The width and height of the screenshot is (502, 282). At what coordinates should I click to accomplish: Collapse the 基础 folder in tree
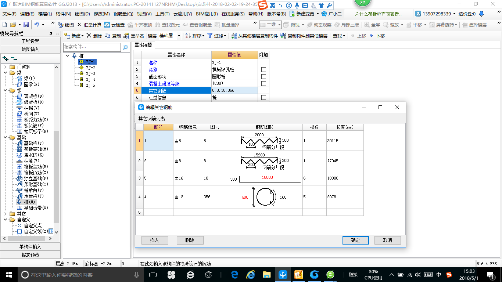pos(6,137)
